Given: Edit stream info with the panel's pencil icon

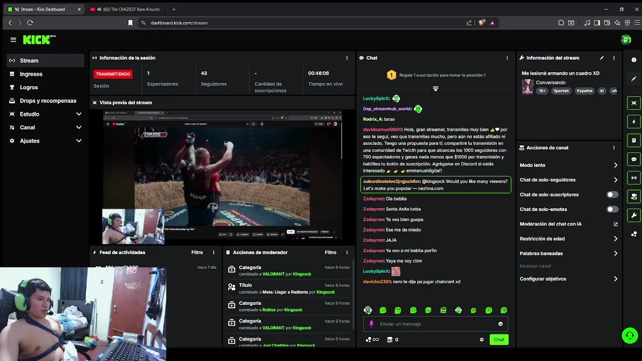Looking at the screenshot, I should [x=601, y=58].
